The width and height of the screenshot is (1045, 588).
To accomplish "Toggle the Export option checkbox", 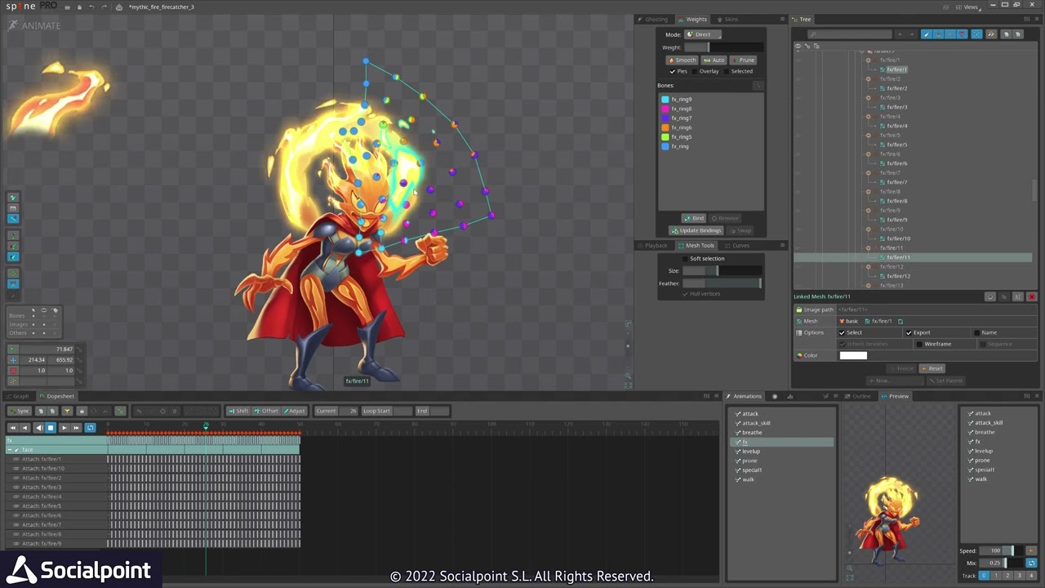I will point(909,332).
